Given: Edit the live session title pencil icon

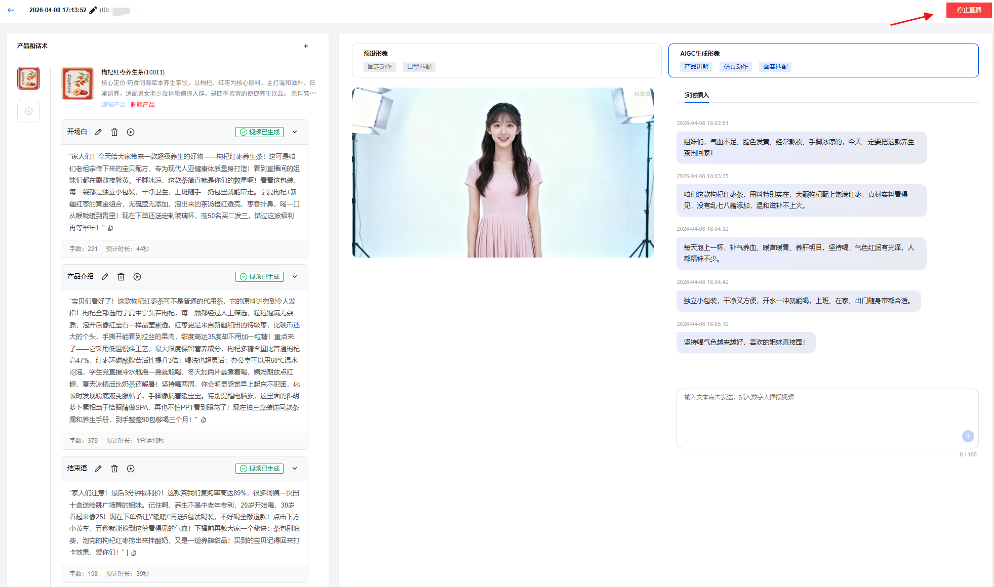Looking at the screenshot, I should tap(93, 10).
